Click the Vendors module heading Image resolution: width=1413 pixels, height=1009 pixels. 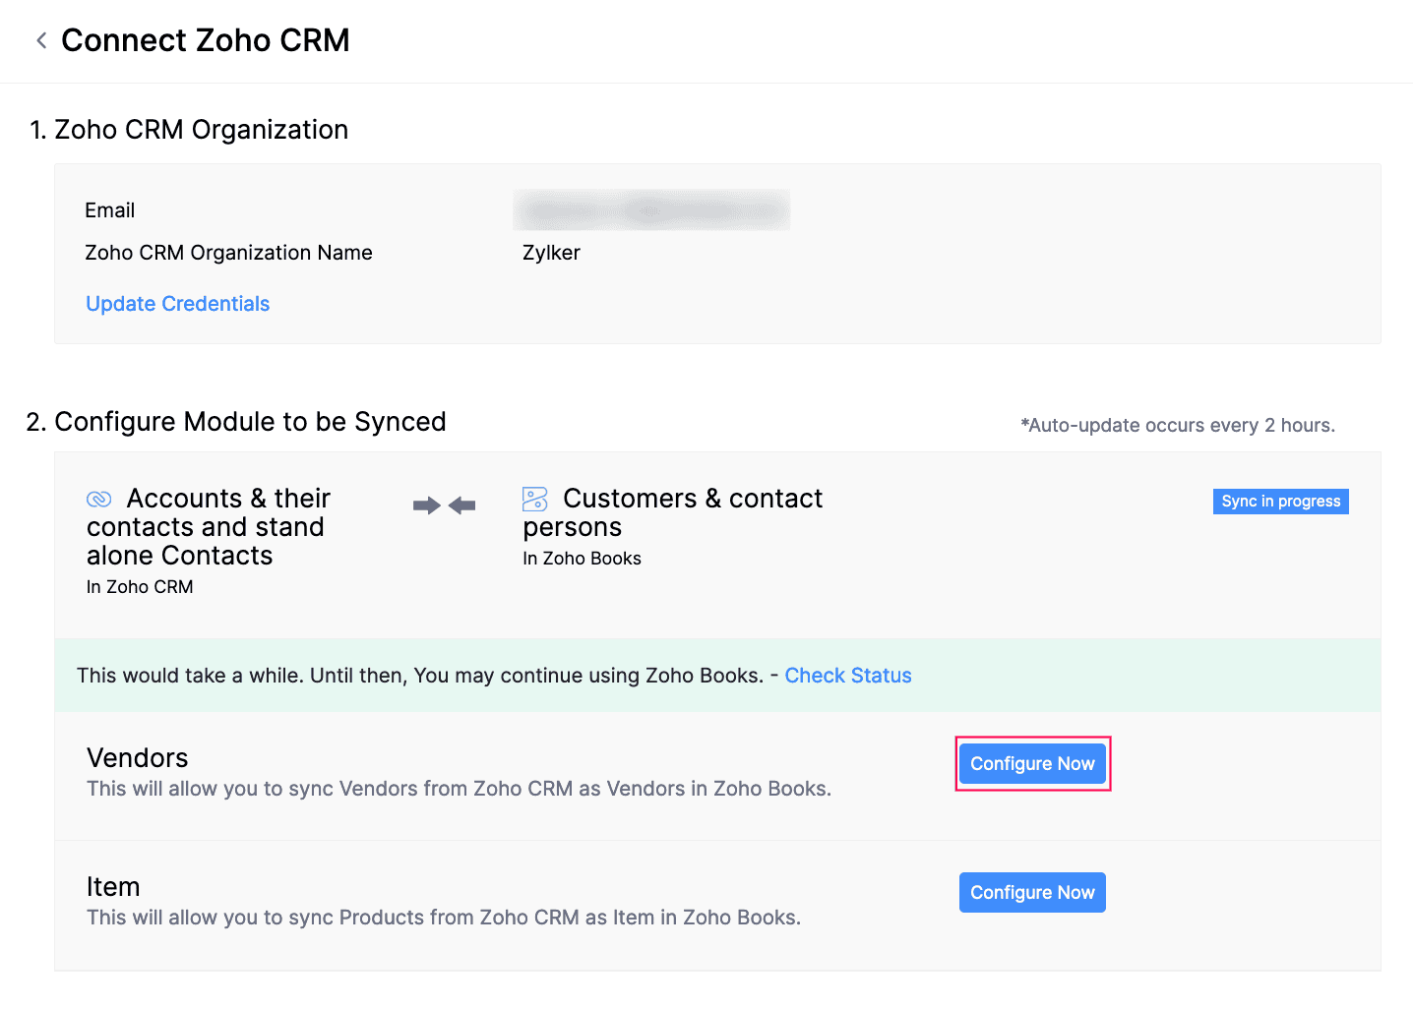[x=137, y=758]
